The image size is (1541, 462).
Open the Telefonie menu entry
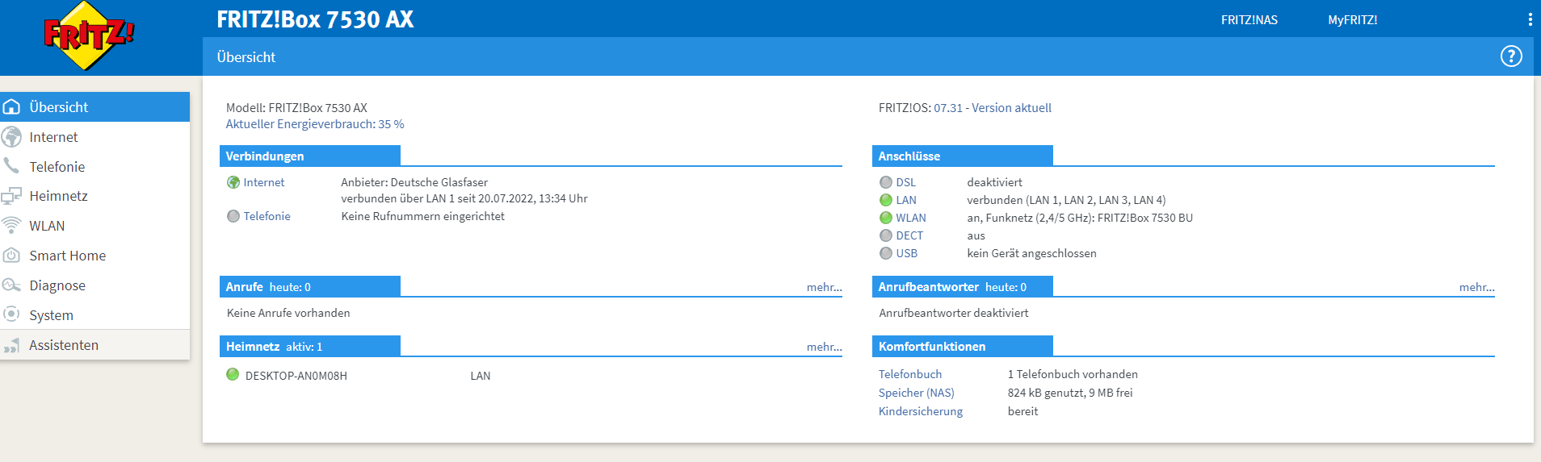tap(94, 167)
